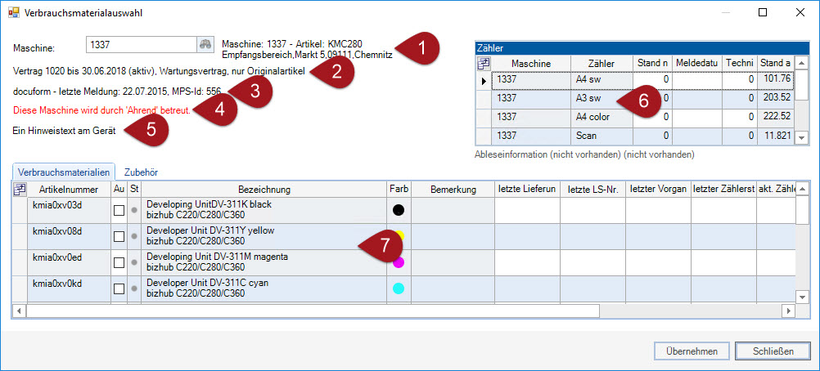Check the box for article kmia0xv03d
This screenshot has height=371, width=820.
(x=119, y=210)
